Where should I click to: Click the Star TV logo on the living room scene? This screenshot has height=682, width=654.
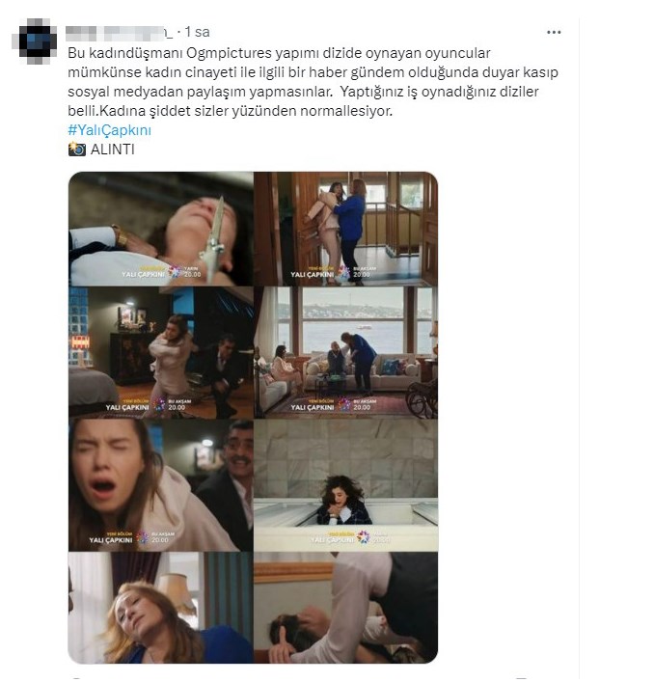tap(344, 404)
